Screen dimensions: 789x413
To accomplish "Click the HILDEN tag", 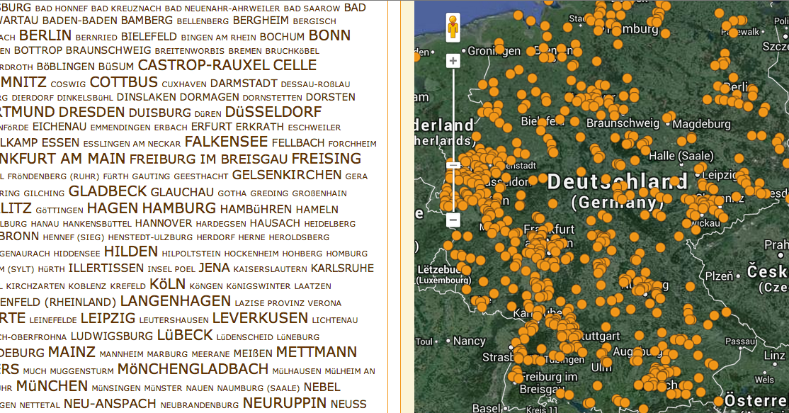I will [x=131, y=251].
